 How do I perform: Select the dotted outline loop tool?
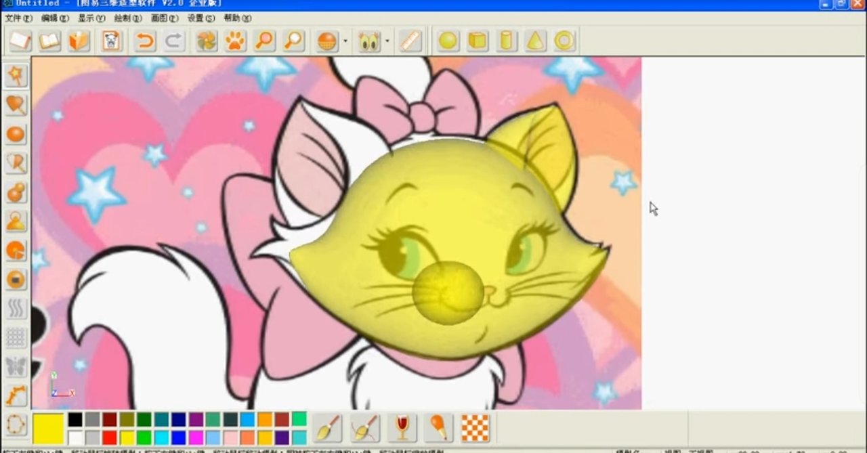(x=16, y=425)
